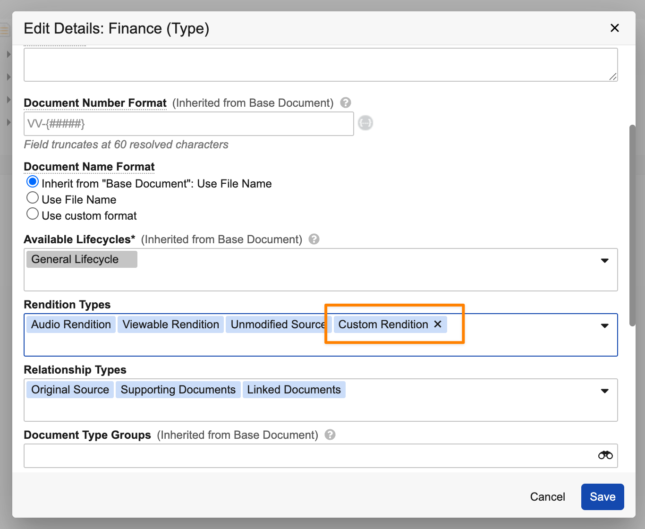Remove Custom Rendition with its X icon
This screenshot has width=645, height=529.
coord(438,324)
